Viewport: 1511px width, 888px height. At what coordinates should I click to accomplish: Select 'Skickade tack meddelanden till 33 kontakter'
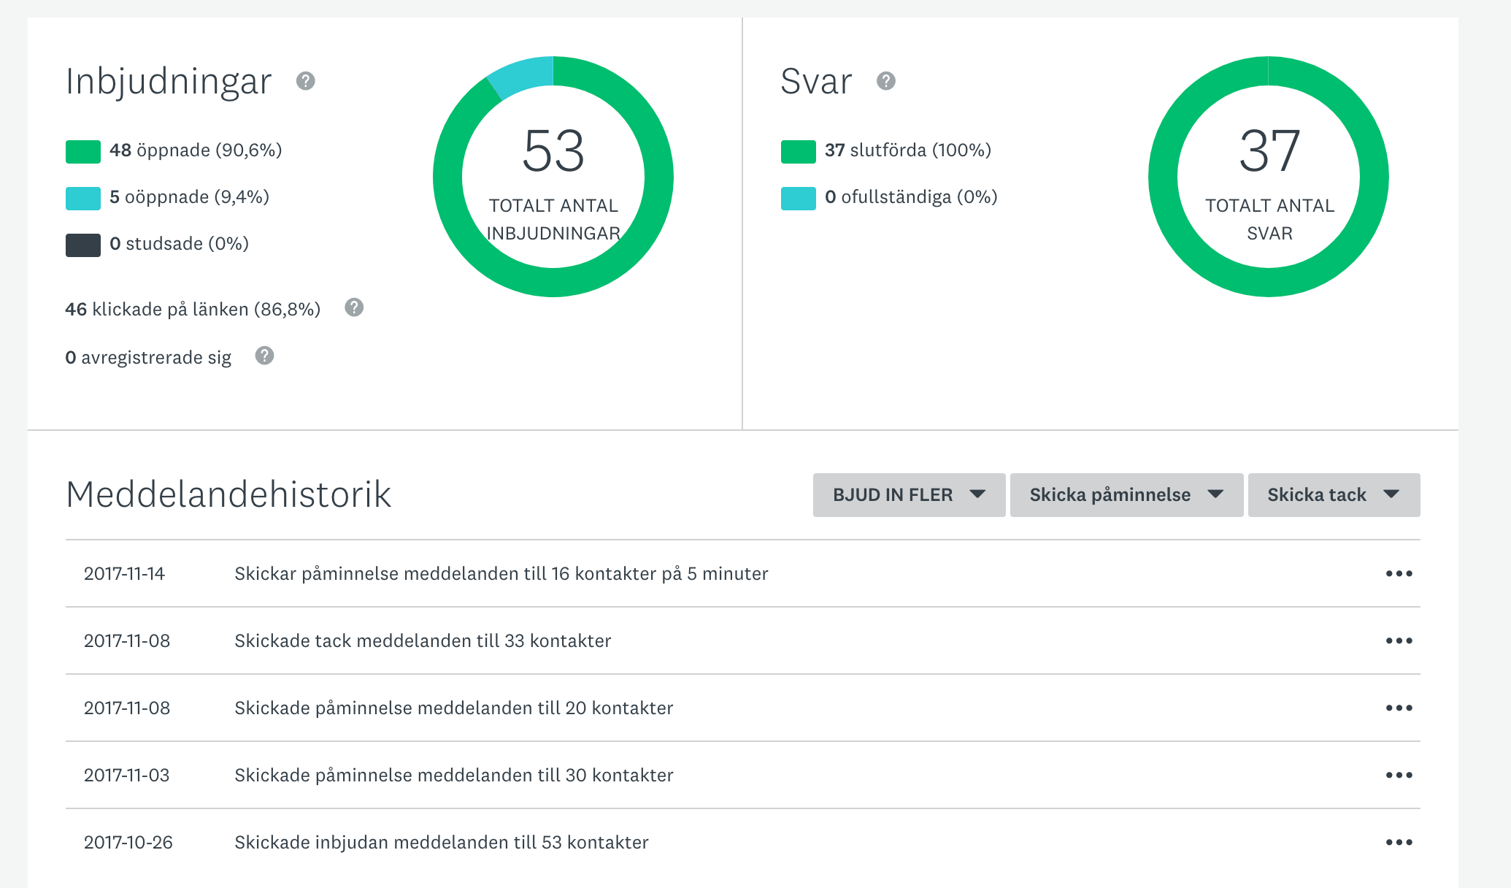[x=423, y=641]
